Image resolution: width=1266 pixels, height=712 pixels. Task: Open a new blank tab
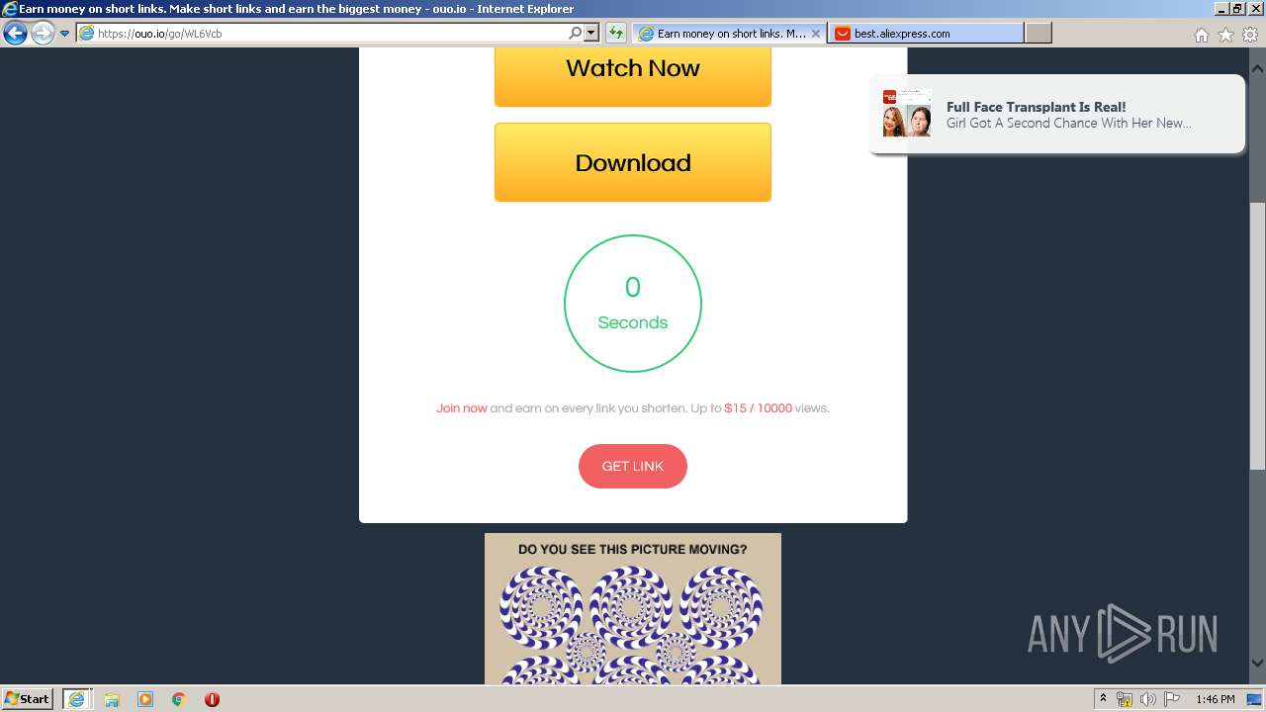[x=1038, y=34]
